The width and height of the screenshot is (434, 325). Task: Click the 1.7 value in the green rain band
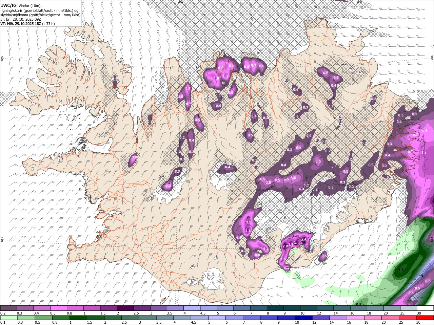(401, 270)
